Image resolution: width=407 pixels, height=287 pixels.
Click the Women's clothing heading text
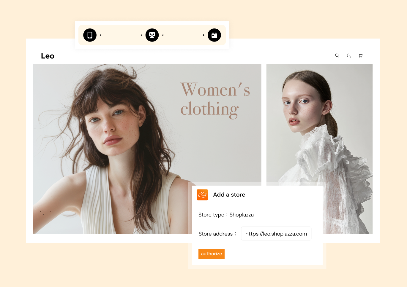215,100
